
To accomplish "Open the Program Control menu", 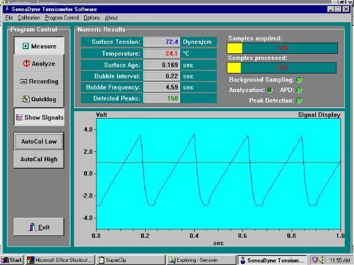I will coord(62,18).
